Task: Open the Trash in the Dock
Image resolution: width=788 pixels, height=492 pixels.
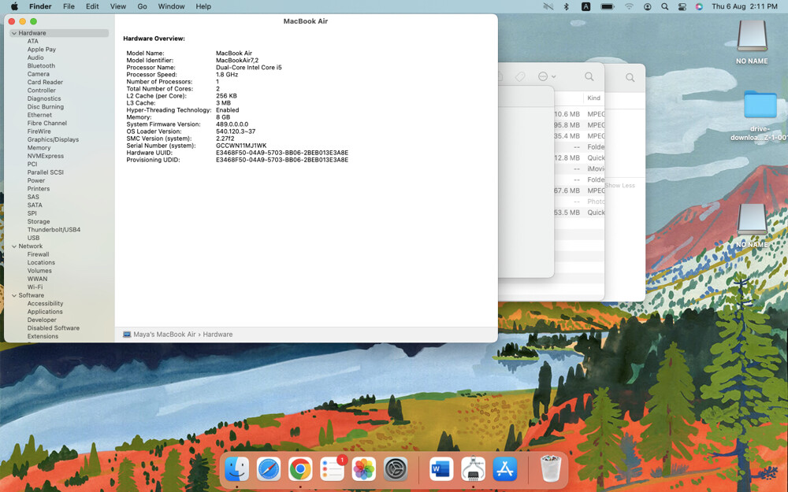Action: coord(550,469)
